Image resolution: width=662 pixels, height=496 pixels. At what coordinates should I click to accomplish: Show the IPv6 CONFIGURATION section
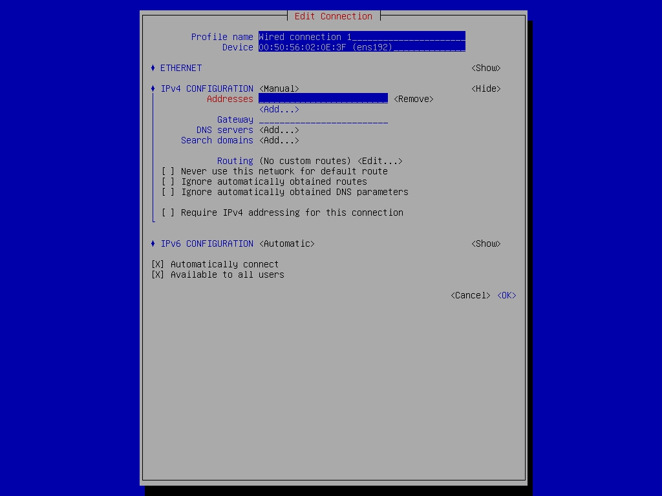click(x=486, y=243)
